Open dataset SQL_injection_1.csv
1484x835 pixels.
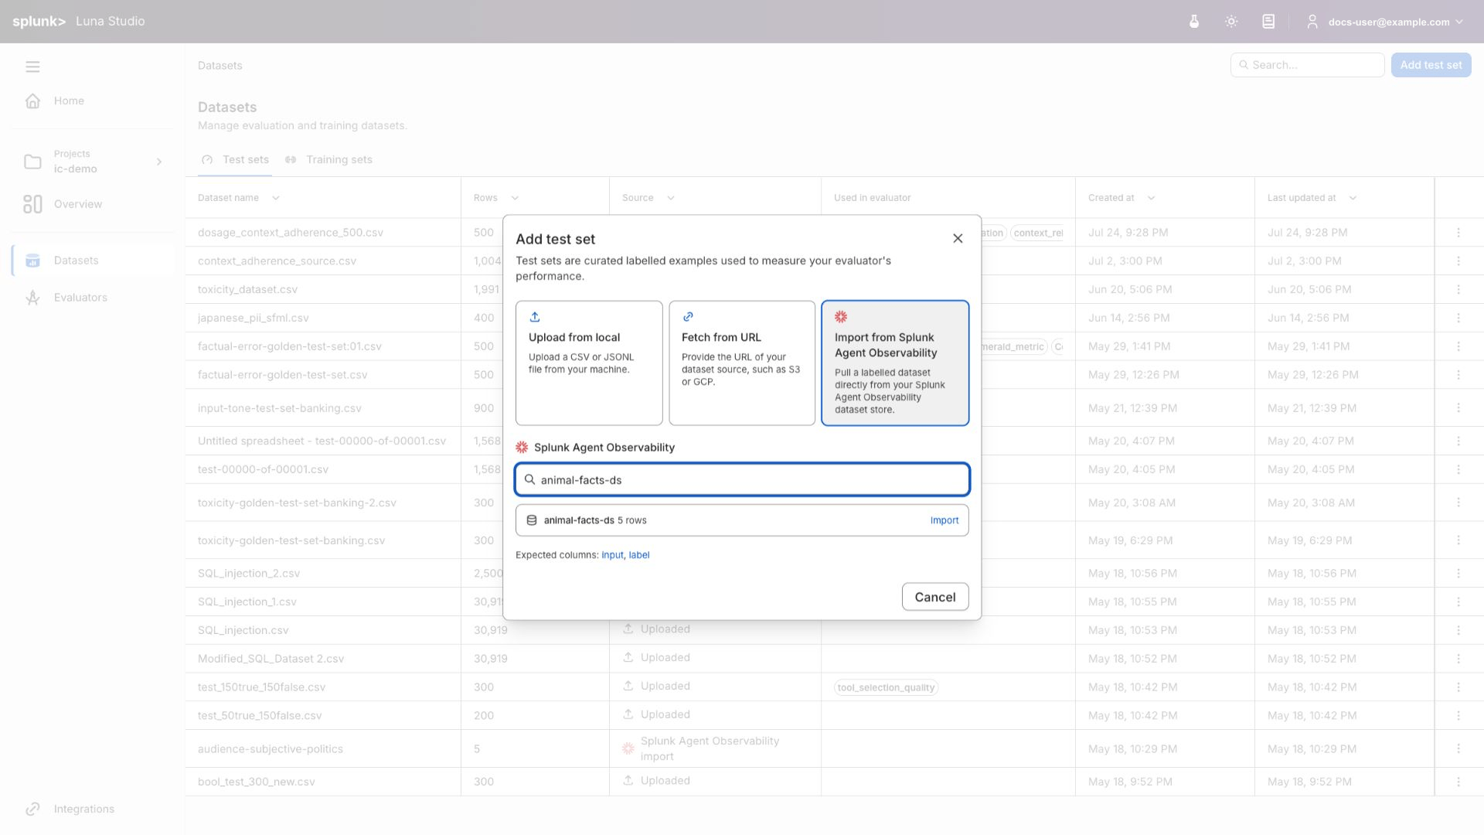[247, 602]
